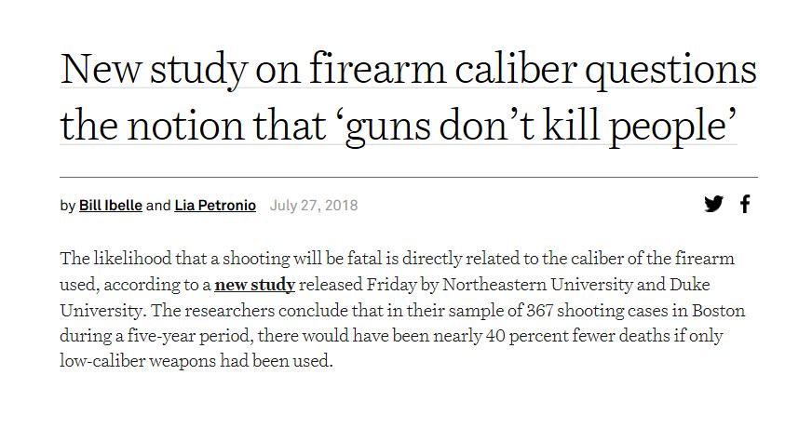Image resolution: width=812 pixels, height=442 pixels.
Task: Click the word 'and' between author names
Action: click(158, 206)
